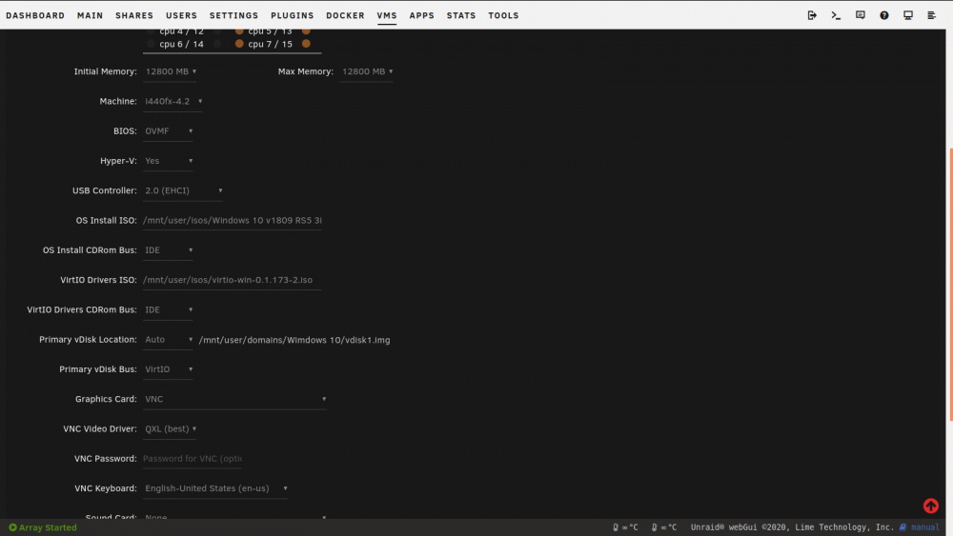
Task: Toggle the cpu 14 checkbox
Action: tap(217, 44)
